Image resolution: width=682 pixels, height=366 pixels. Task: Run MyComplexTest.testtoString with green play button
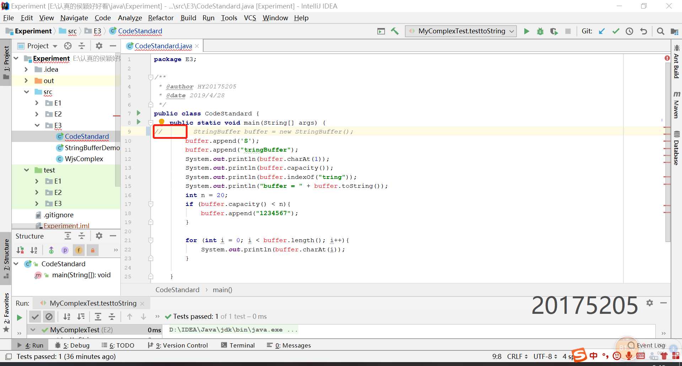coord(526,31)
